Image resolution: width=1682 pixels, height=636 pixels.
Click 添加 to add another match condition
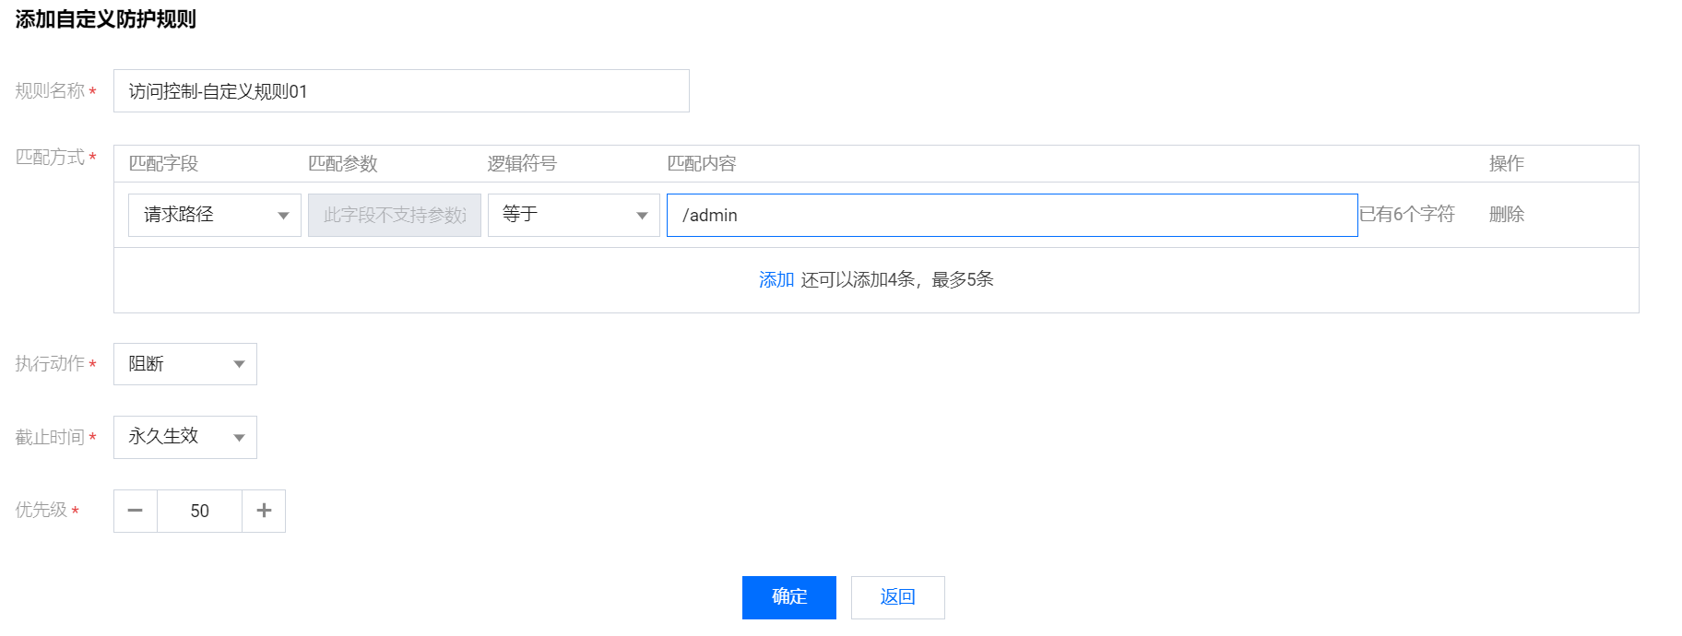[x=776, y=279]
